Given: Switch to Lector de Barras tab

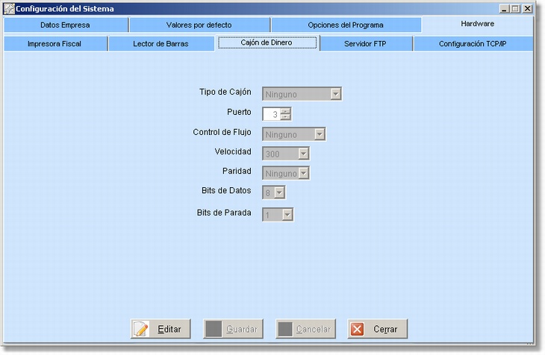Looking at the screenshot, I should click(x=161, y=44).
